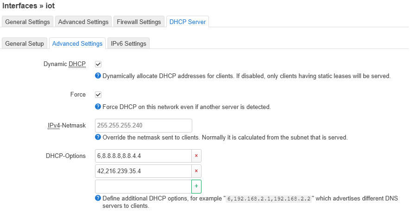Select the DHCP Advanced Settings sub-tab
Viewport: 410px width, 212px height.
[77, 43]
